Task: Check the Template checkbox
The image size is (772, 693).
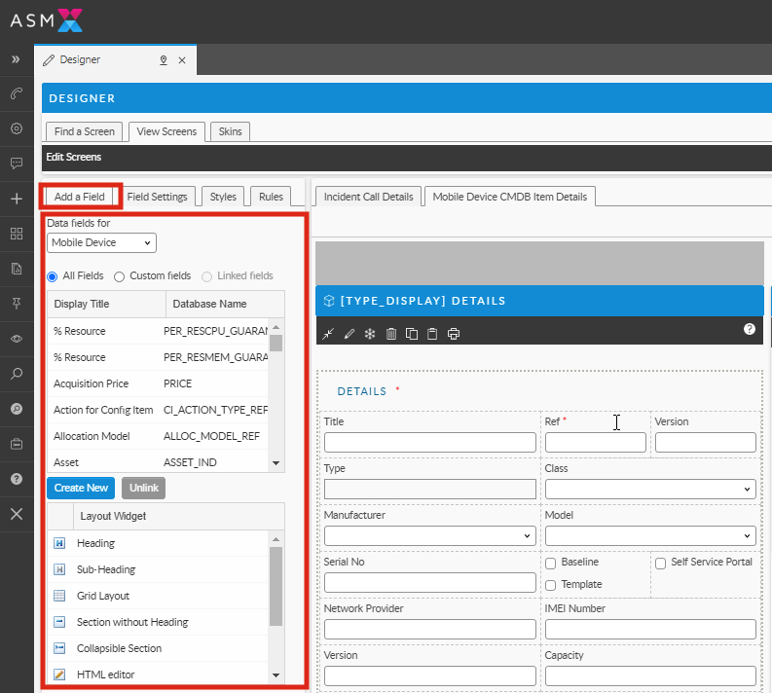Action: 551,585
